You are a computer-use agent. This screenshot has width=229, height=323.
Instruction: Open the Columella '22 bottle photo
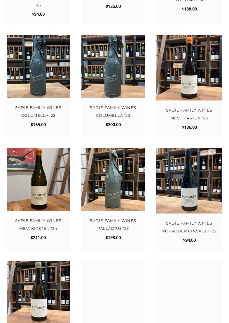pos(38,66)
